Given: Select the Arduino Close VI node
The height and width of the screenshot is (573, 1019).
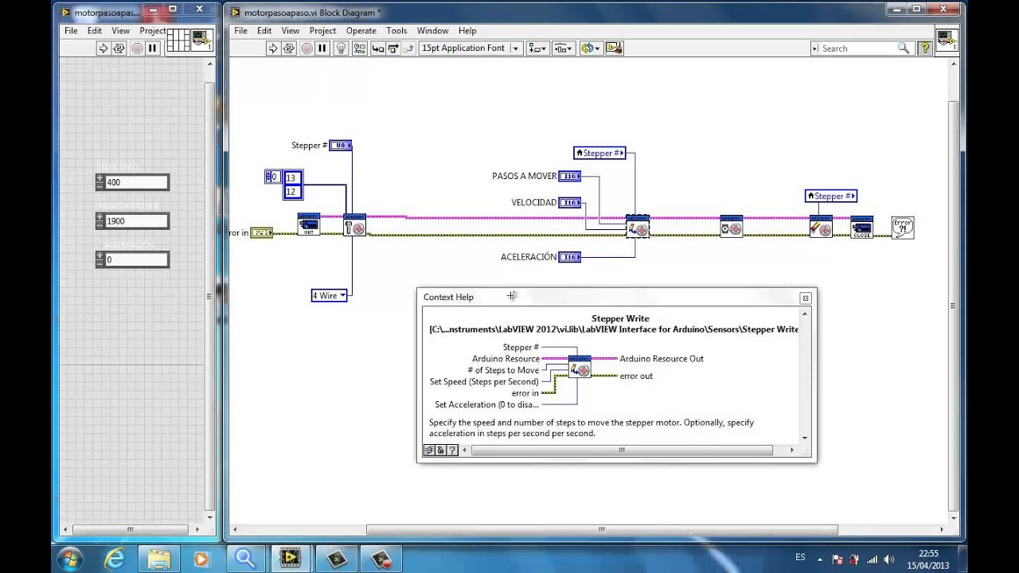Looking at the screenshot, I should 861,227.
